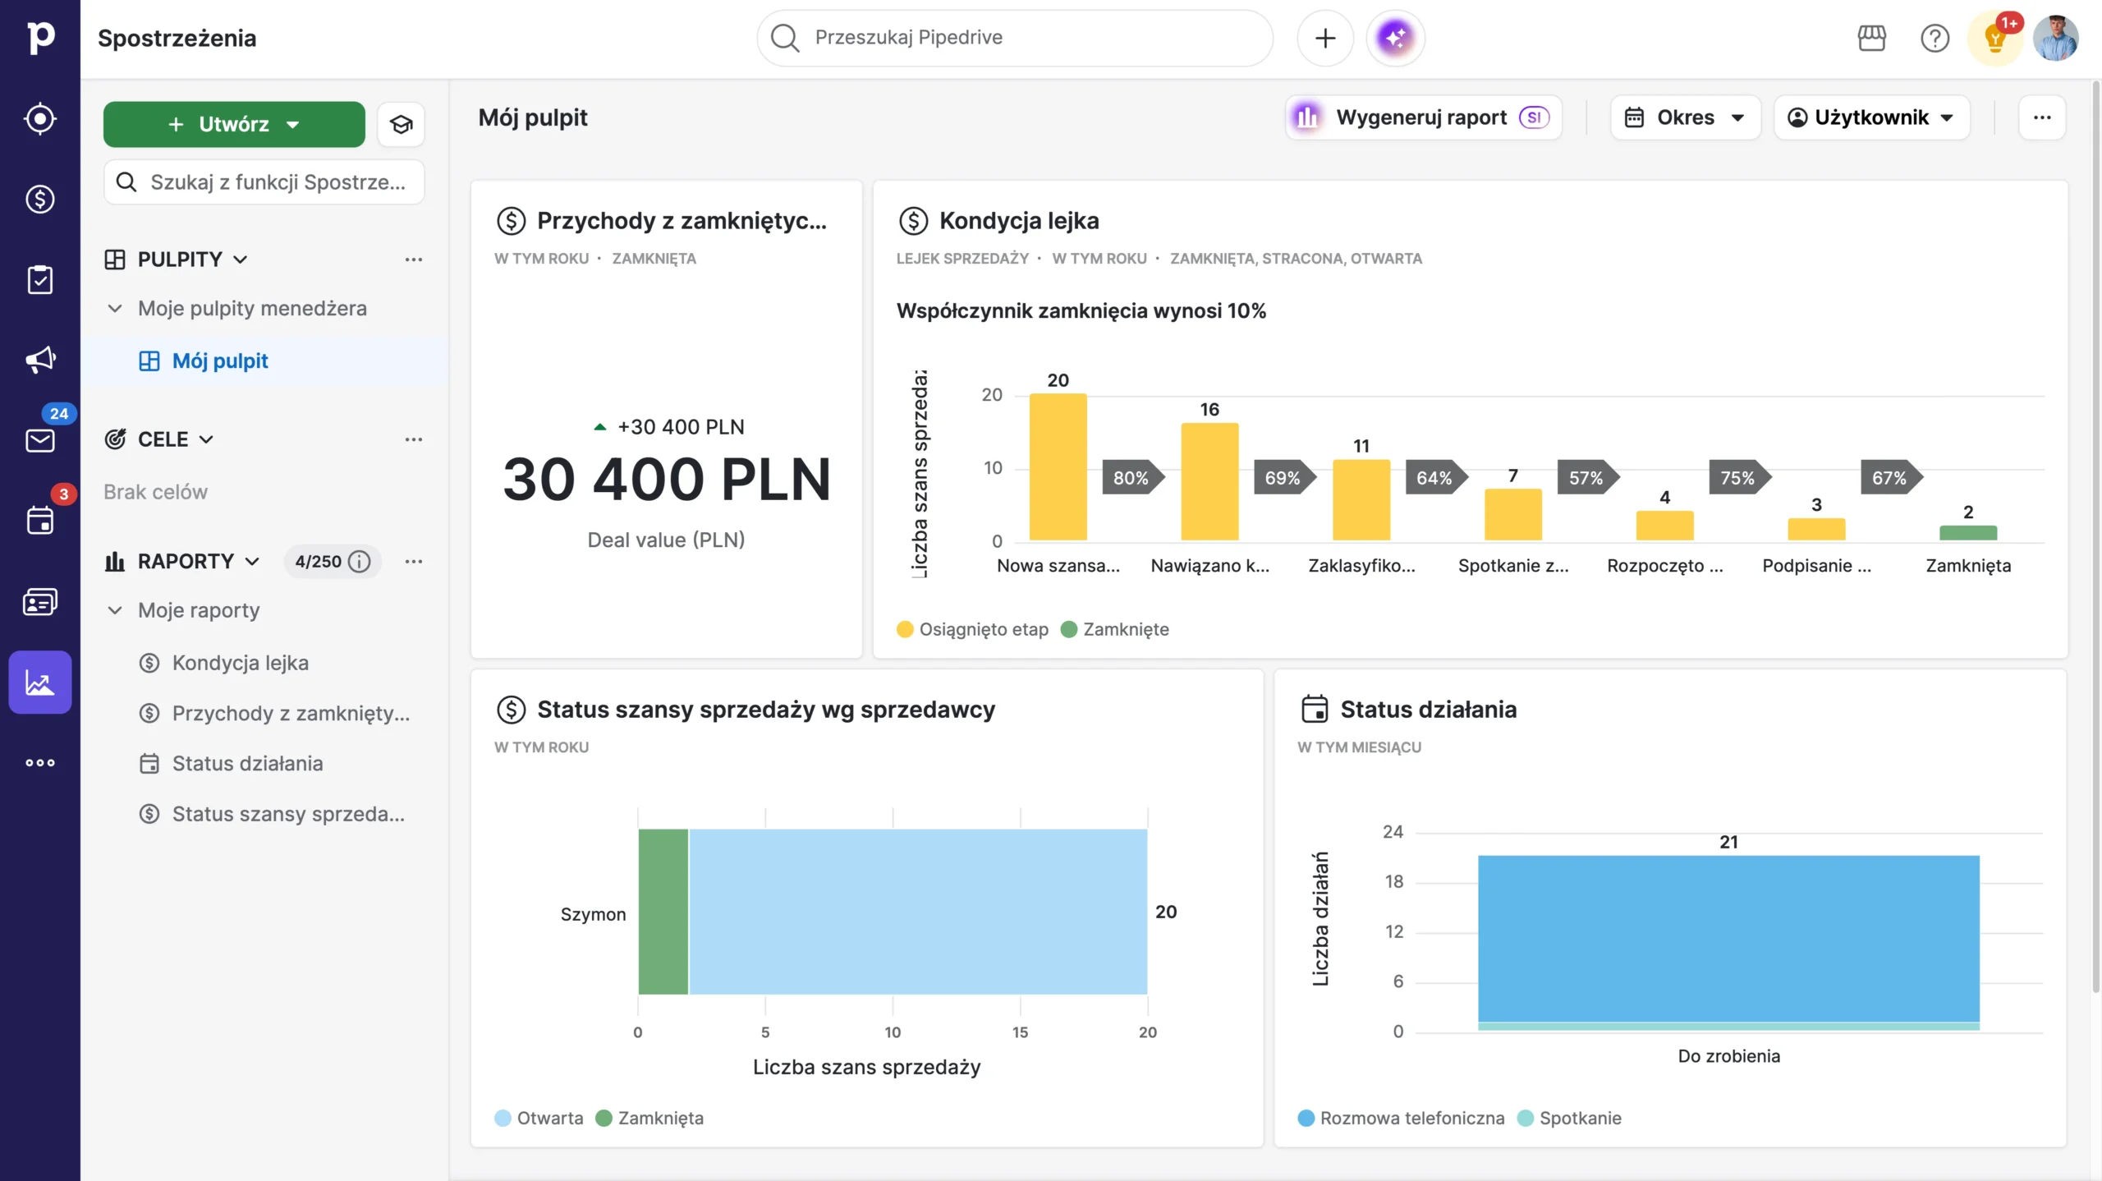The width and height of the screenshot is (2102, 1181).
Task: Click the vertical scrollbar on right edge
Action: [2095, 538]
